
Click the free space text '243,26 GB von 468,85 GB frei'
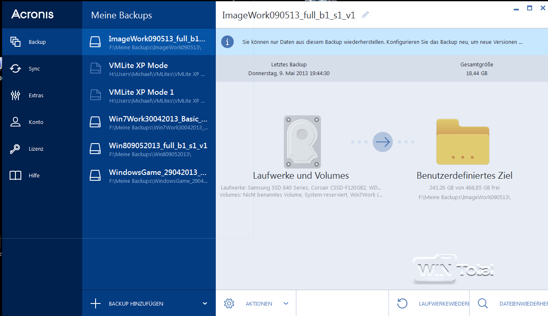pyautogui.click(x=464, y=188)
